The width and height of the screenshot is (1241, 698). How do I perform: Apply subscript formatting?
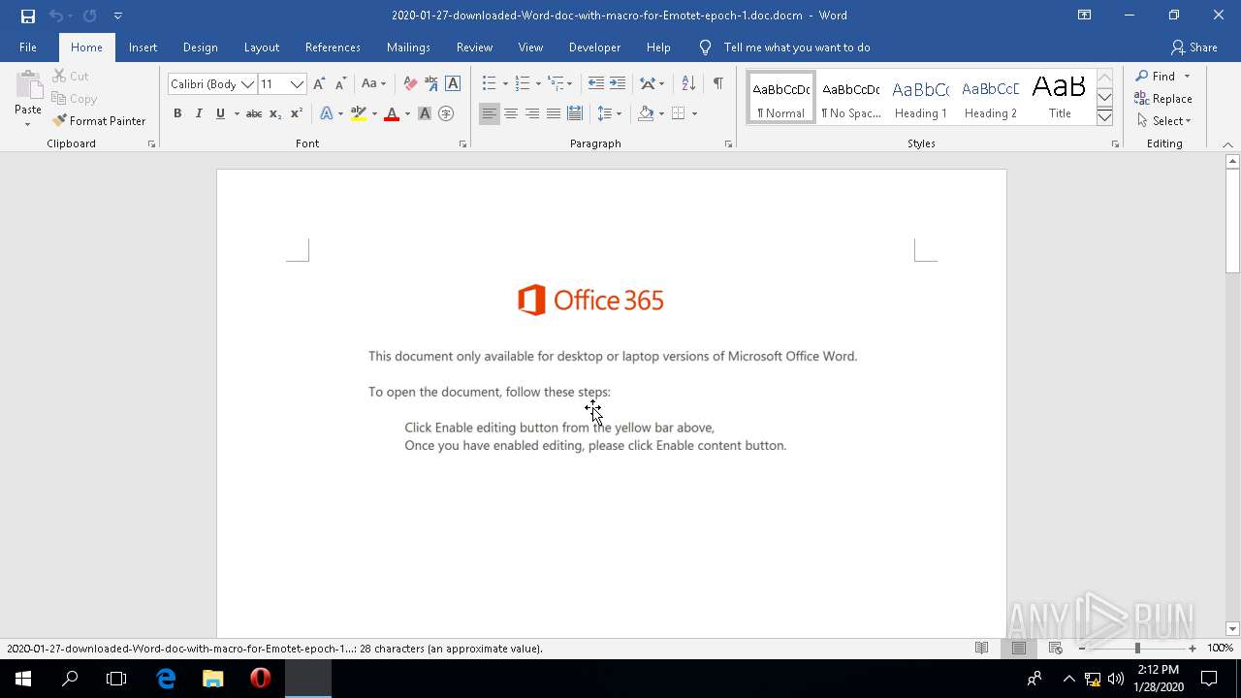(275, 113)
